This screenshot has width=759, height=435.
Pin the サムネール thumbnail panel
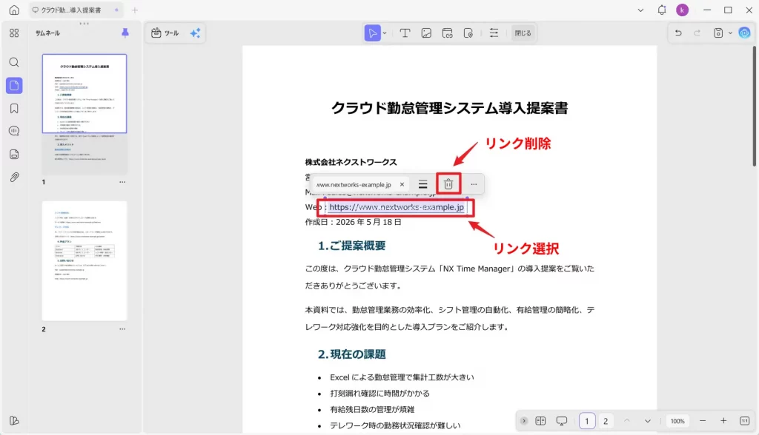click(125, 33)
